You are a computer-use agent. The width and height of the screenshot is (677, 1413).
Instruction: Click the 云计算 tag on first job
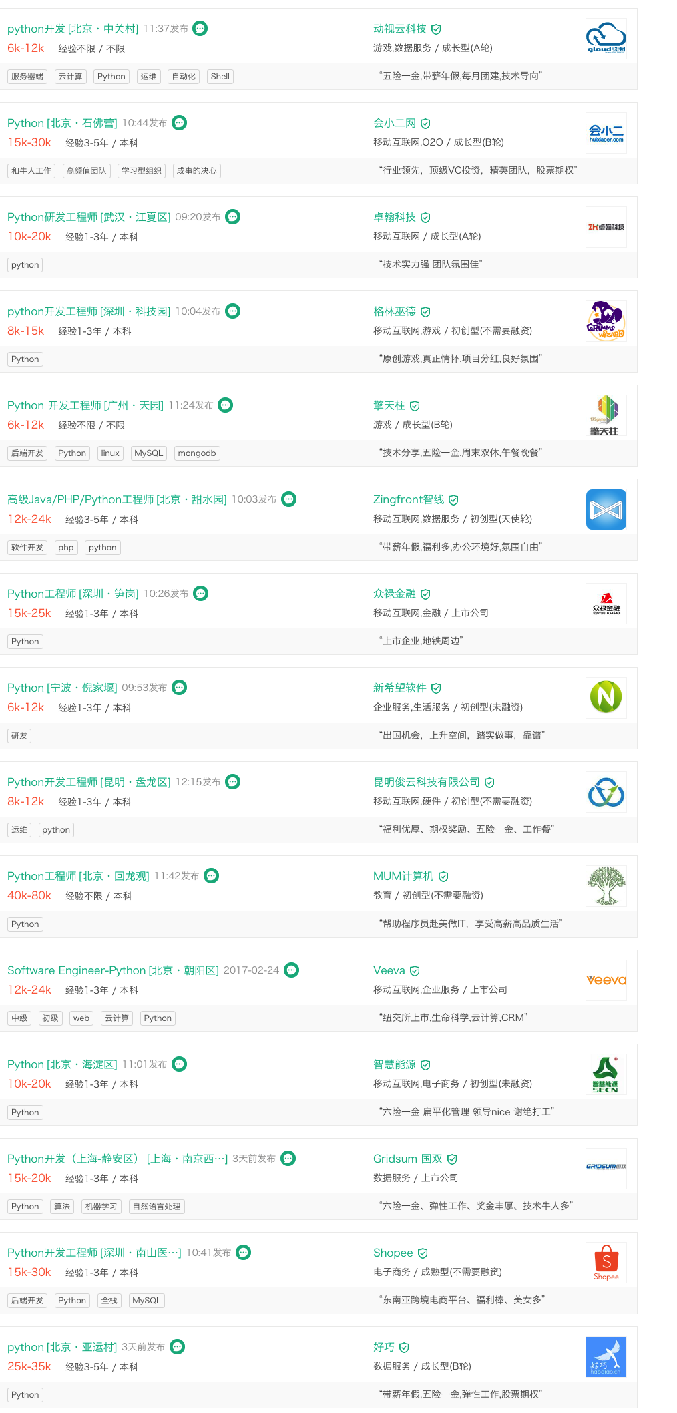pos(70,77)
